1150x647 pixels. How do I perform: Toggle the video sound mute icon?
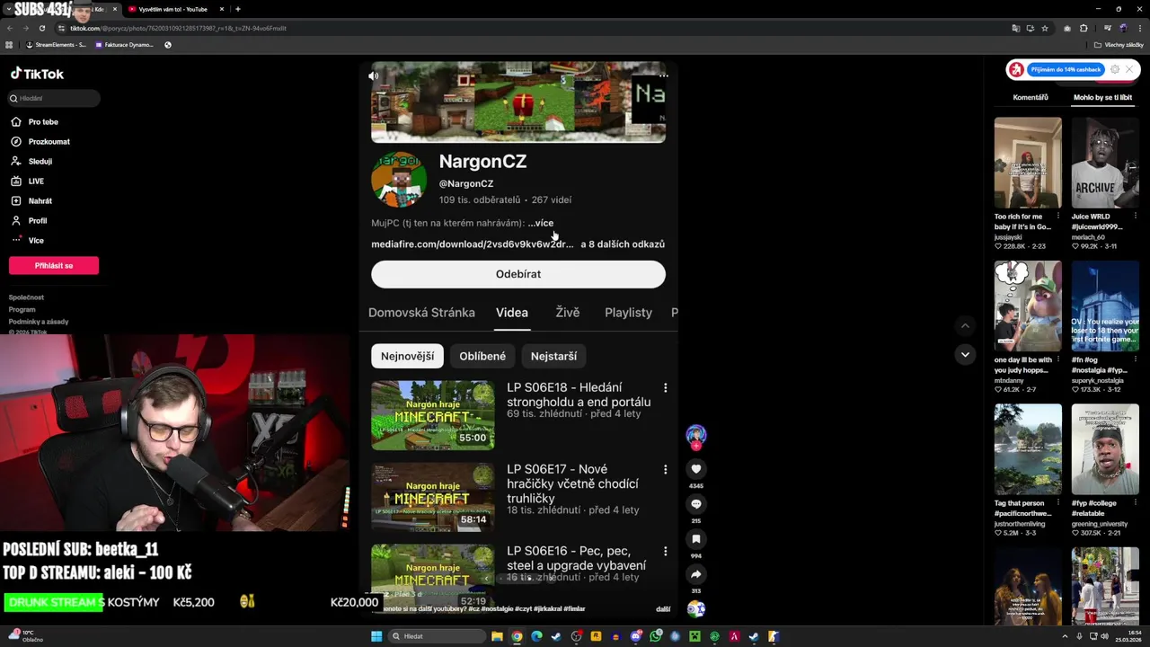coord(374,76)
